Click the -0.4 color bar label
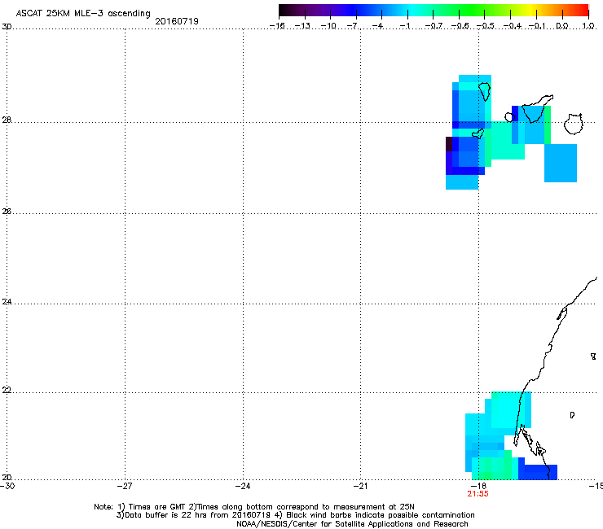The image size is (603, 529). tap(513, 26)
